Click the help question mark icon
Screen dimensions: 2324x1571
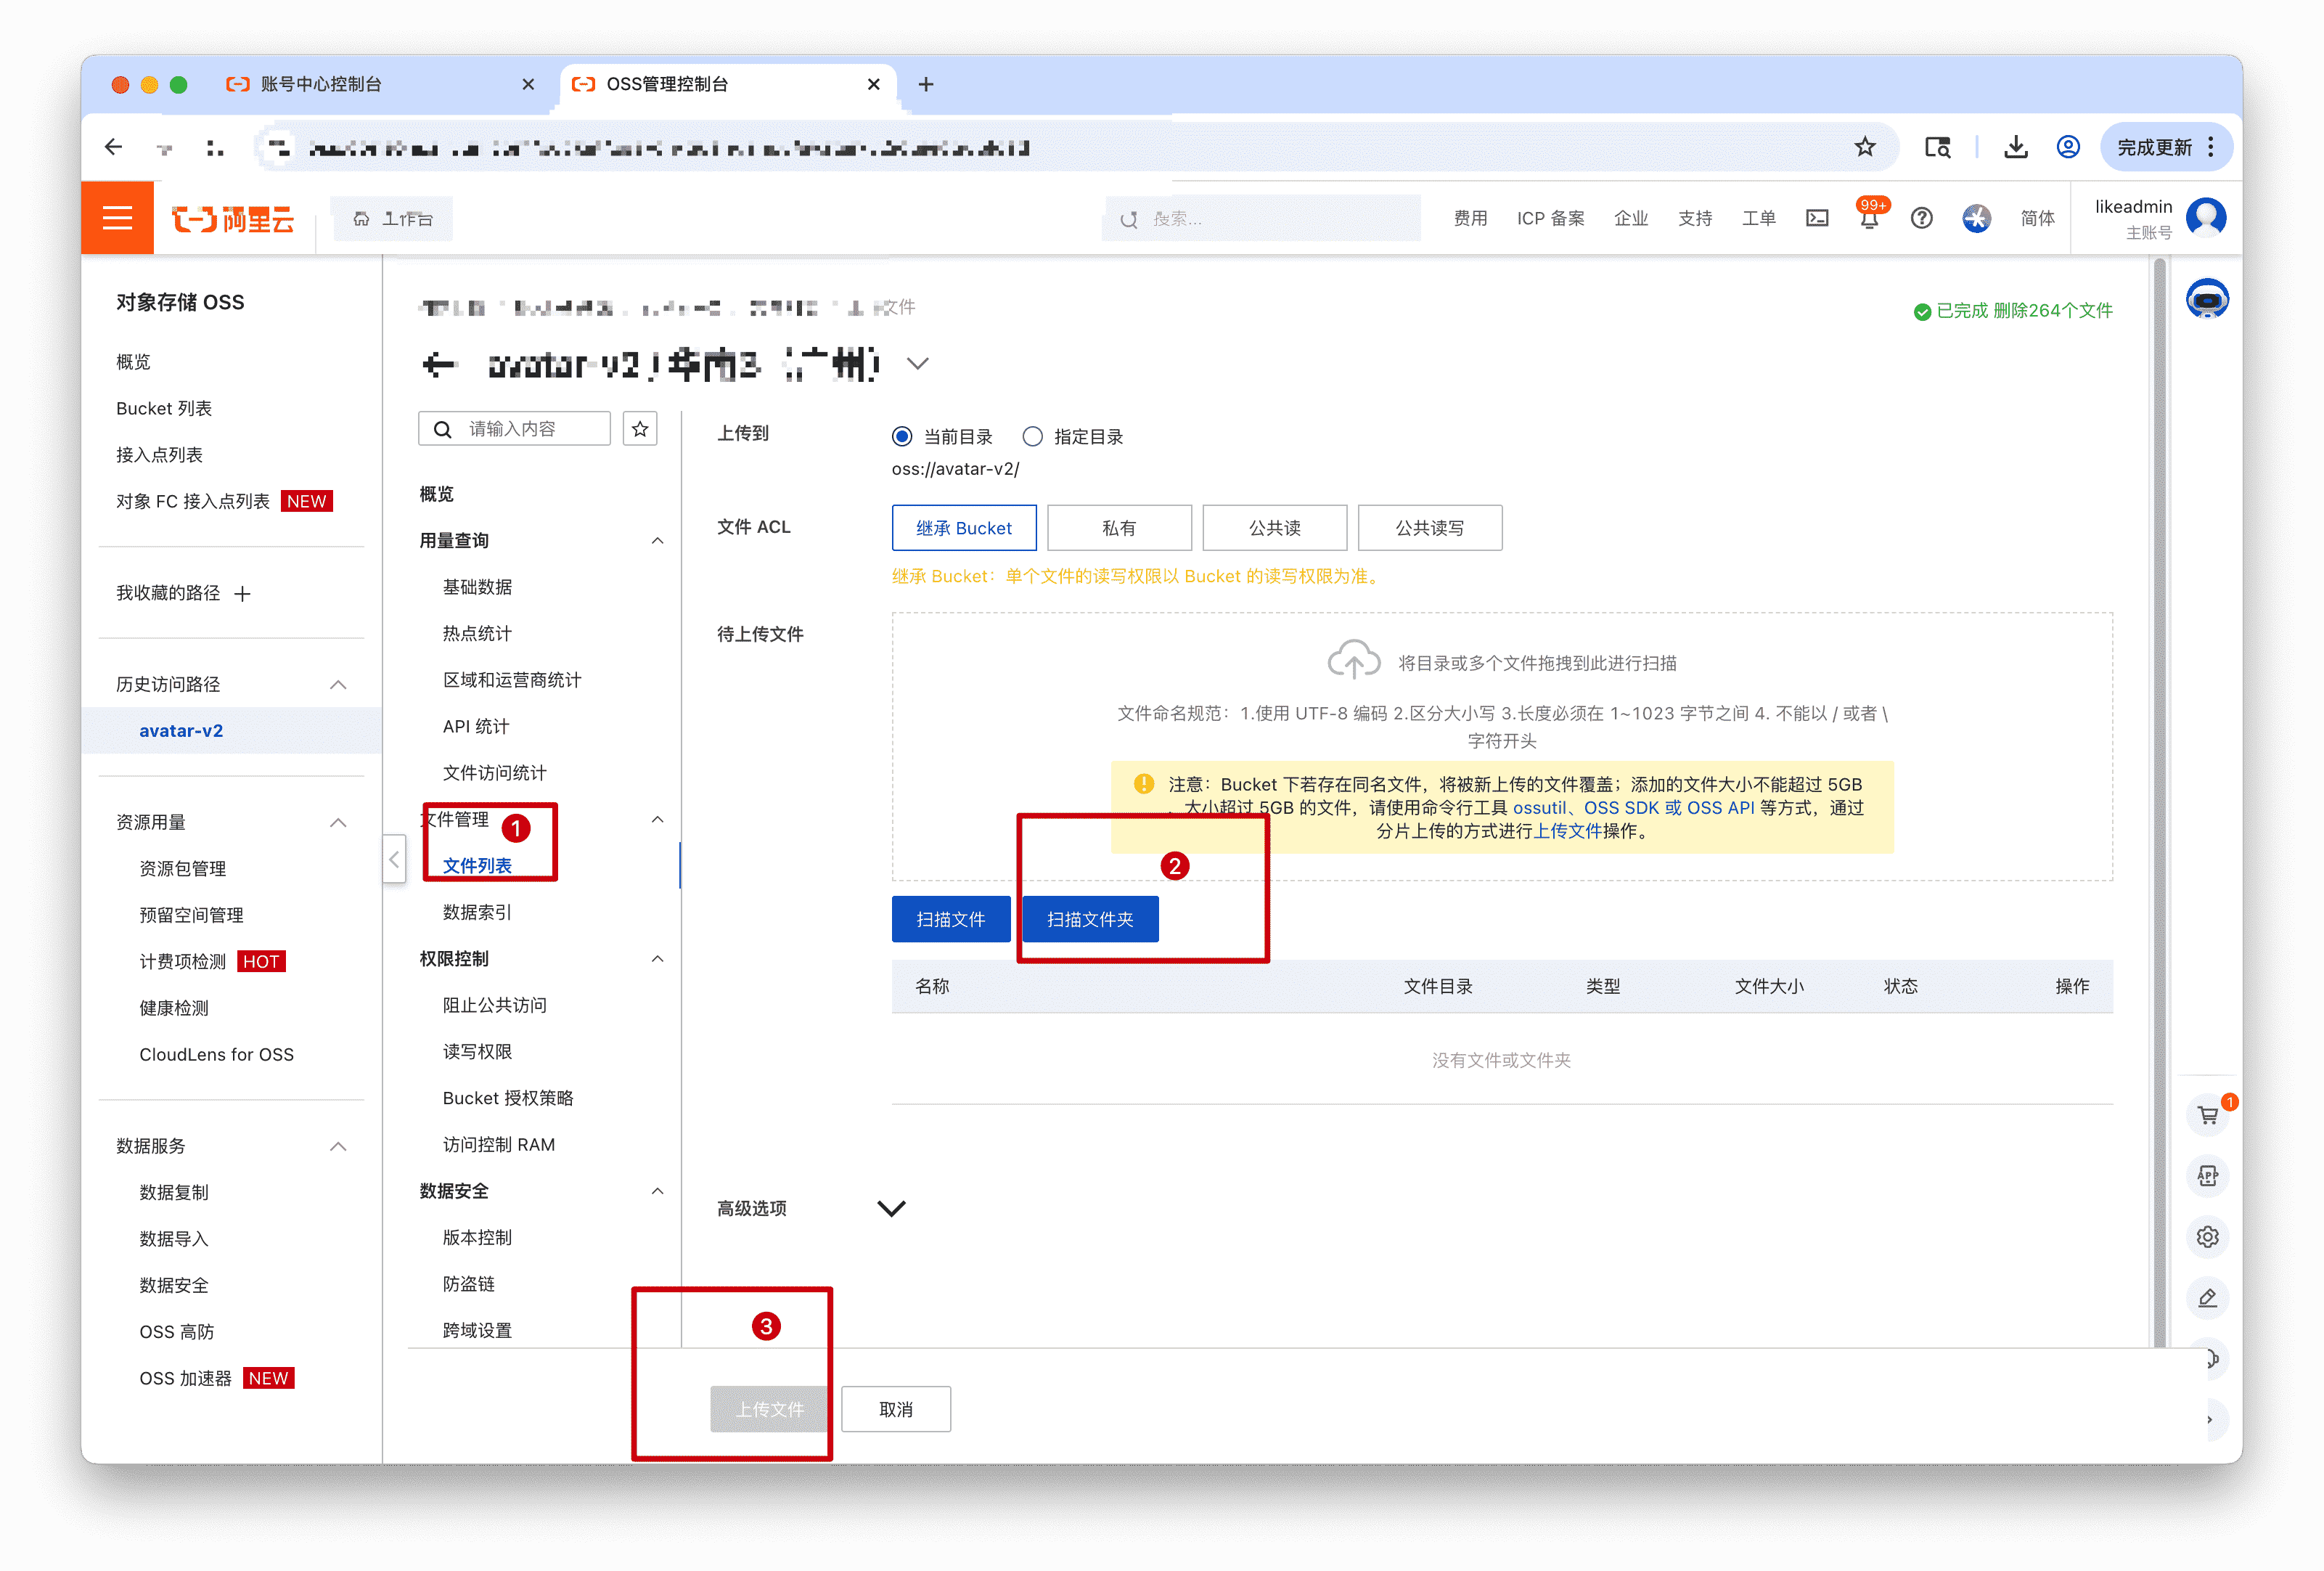pos(1921,218)
